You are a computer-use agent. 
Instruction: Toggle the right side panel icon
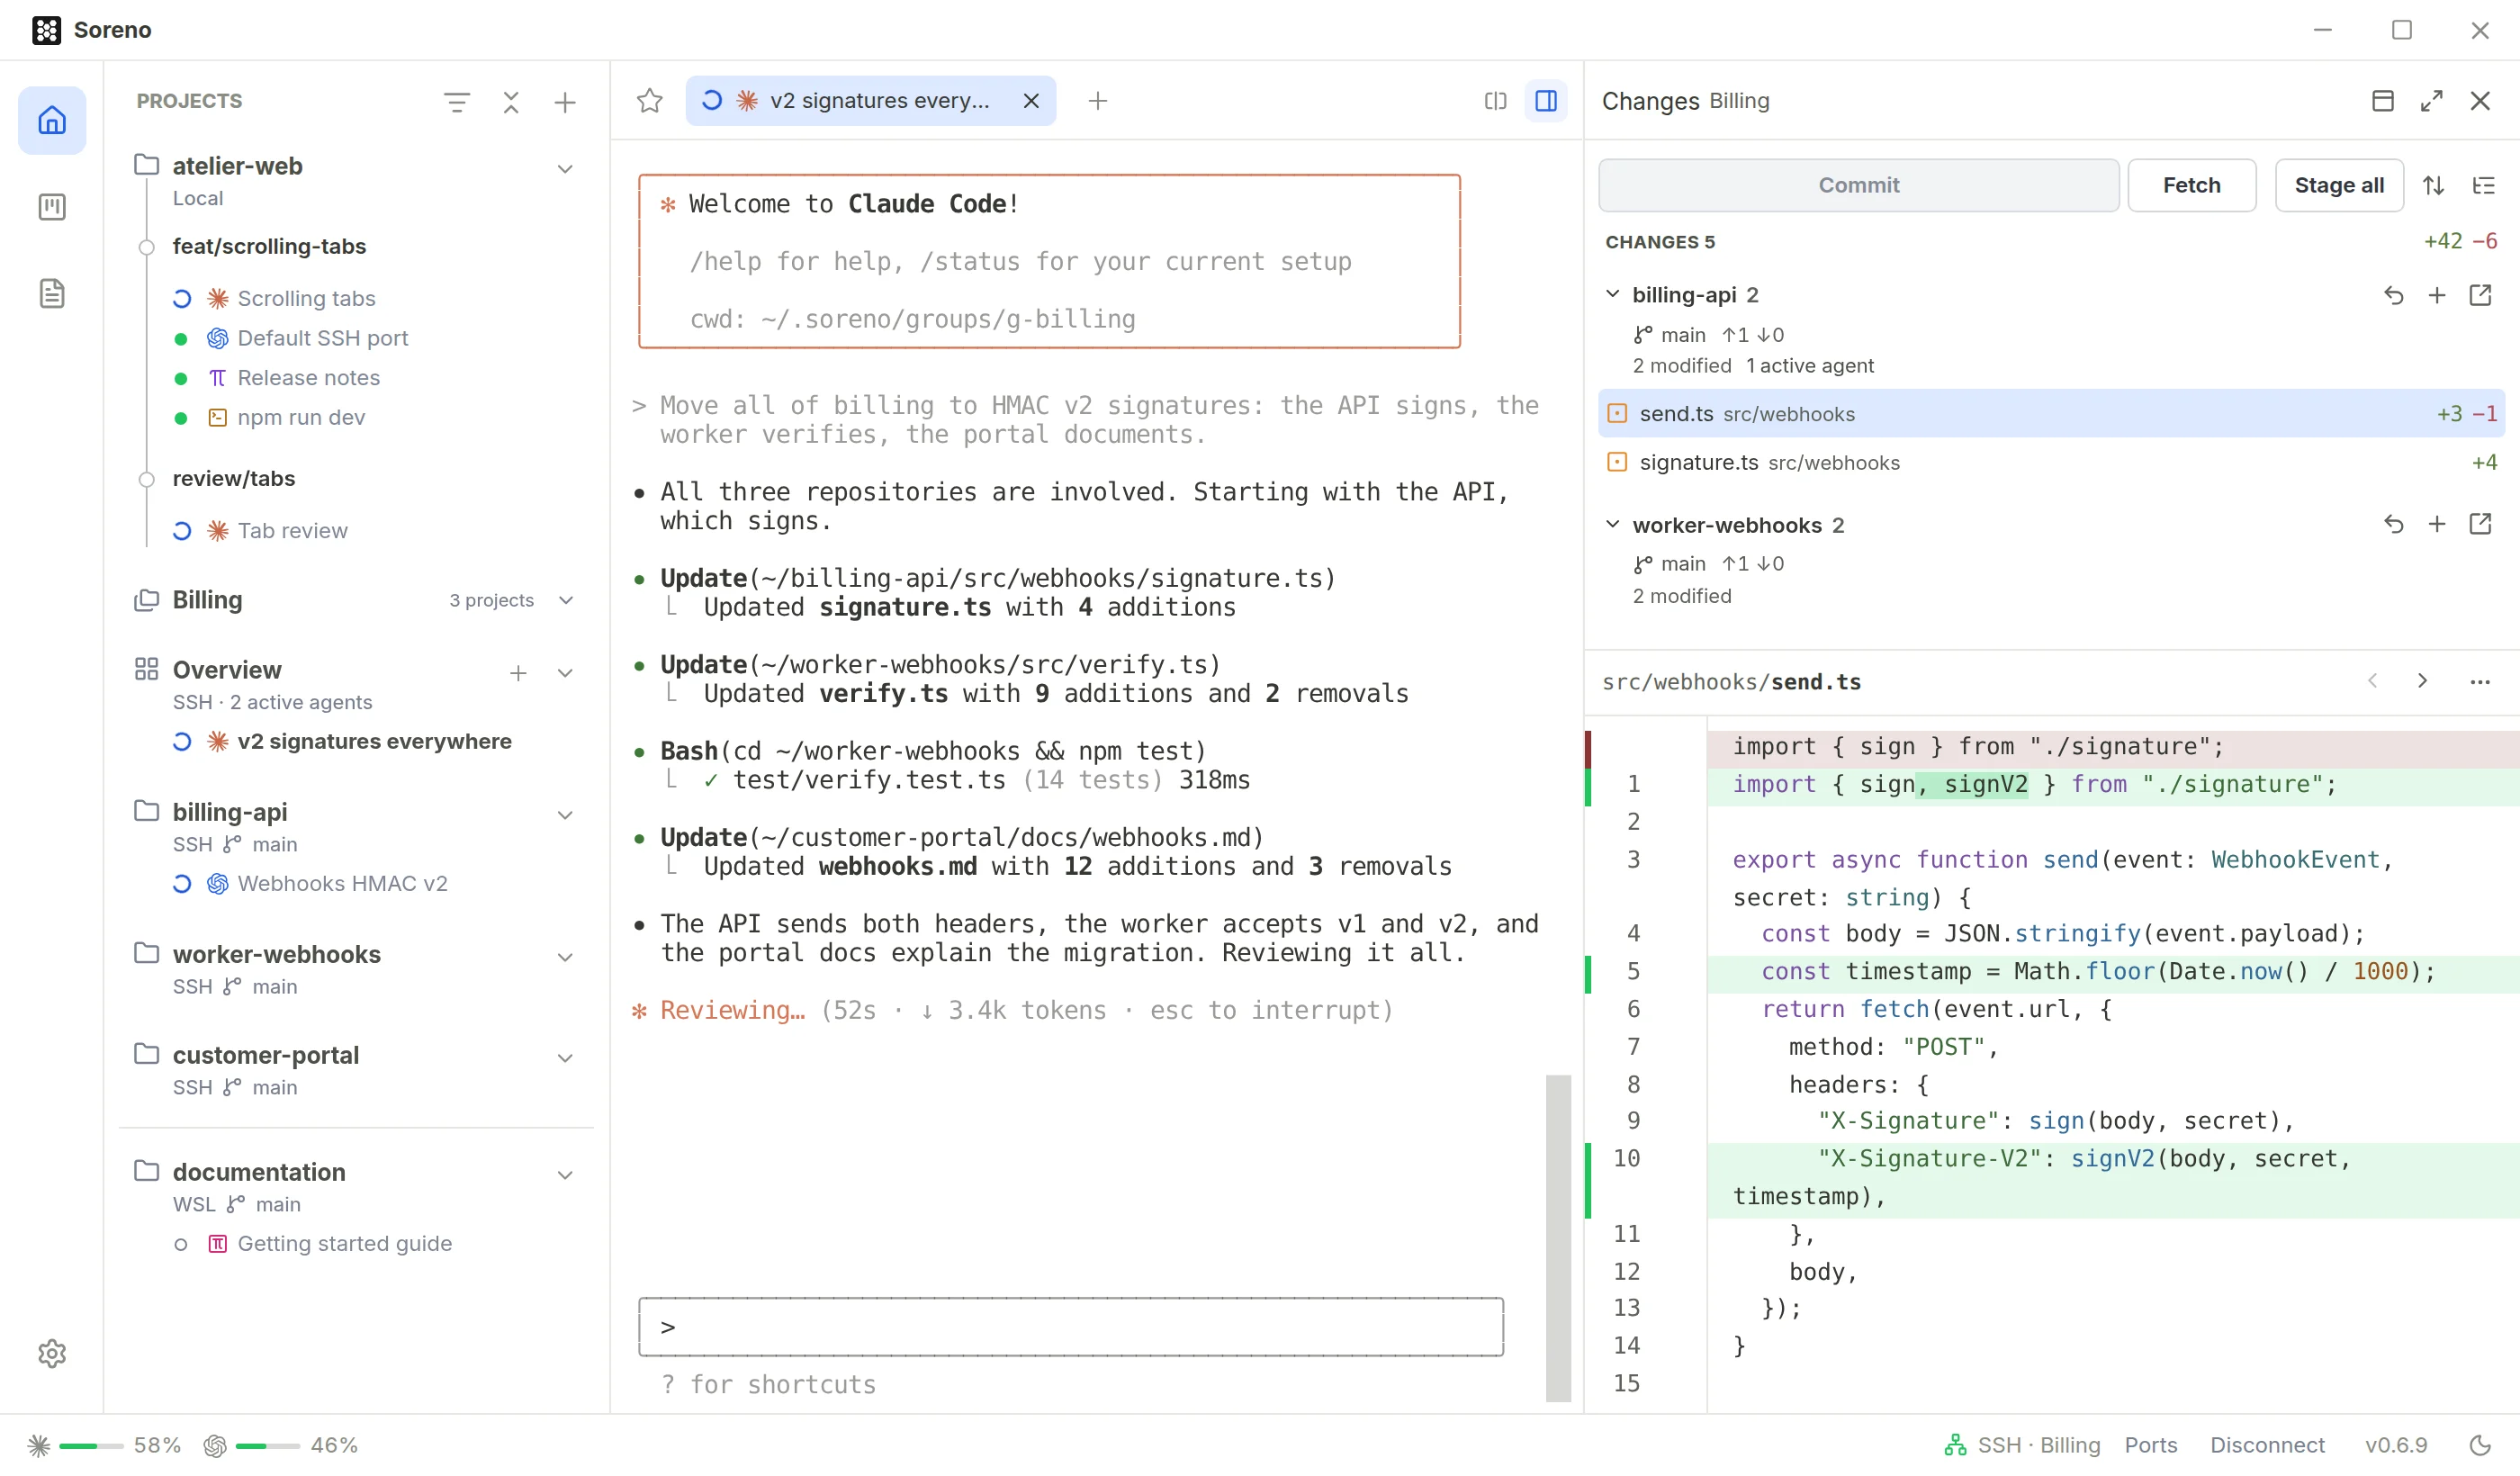1546,101
